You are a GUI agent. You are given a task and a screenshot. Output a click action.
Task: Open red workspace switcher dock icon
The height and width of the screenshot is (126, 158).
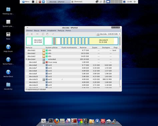pyautogui.click(x=74, y=121)
